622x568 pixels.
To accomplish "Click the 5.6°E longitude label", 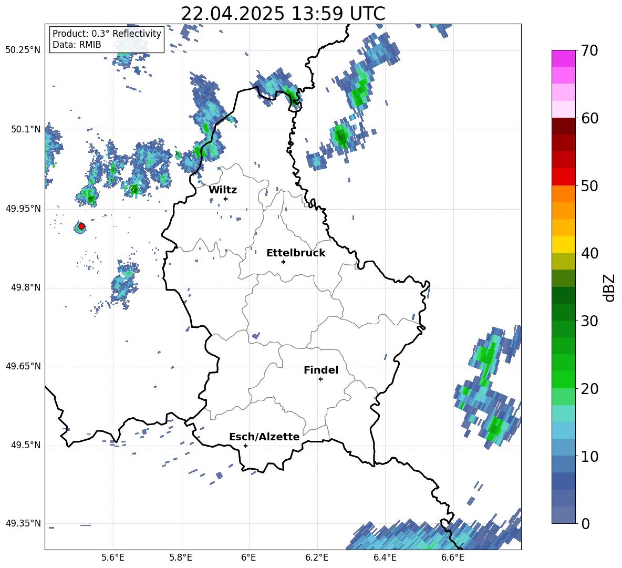I will 113,557.
